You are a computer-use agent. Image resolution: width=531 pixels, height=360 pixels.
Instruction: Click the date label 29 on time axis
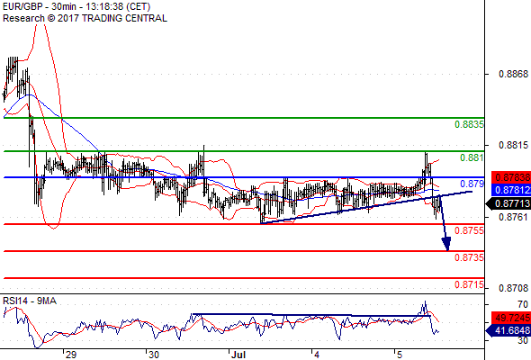pos(71,355)
